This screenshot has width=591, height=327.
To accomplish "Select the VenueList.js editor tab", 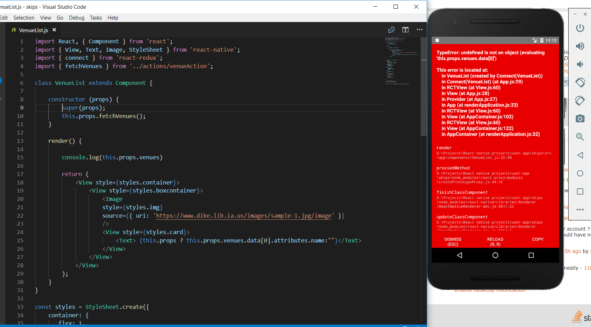I will click(x=33, y=30).
